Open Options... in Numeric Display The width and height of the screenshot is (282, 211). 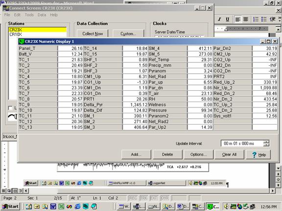click(199, 154)
